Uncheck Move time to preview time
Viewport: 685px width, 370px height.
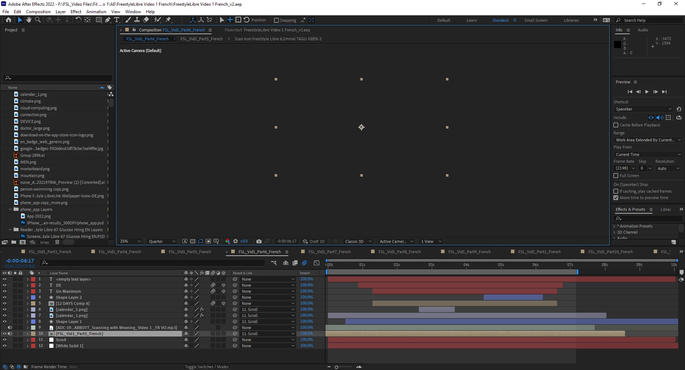point(616,198)
